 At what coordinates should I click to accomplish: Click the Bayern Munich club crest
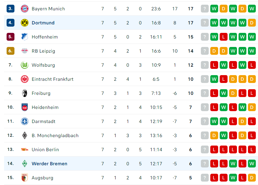24,9
